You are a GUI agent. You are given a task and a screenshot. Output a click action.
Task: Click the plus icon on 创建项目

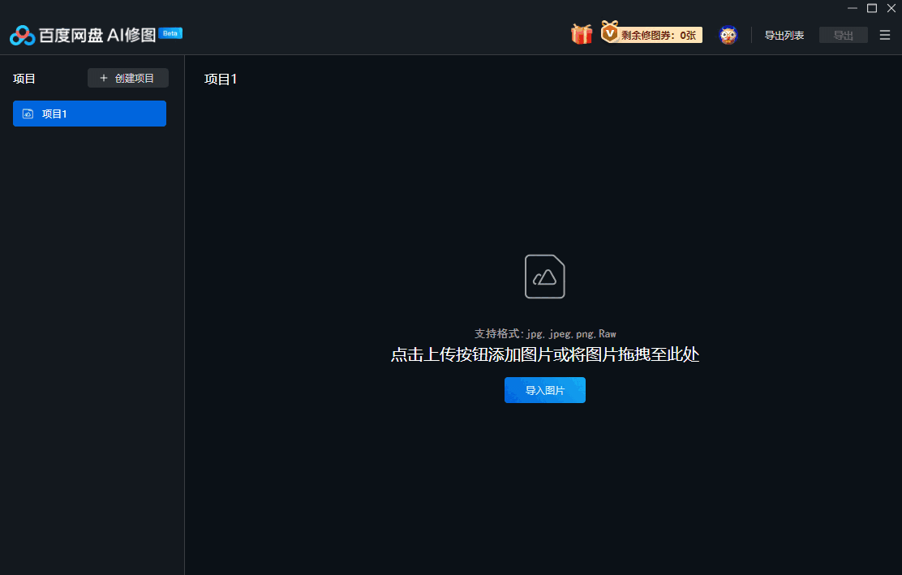click(x=103, y=78)
